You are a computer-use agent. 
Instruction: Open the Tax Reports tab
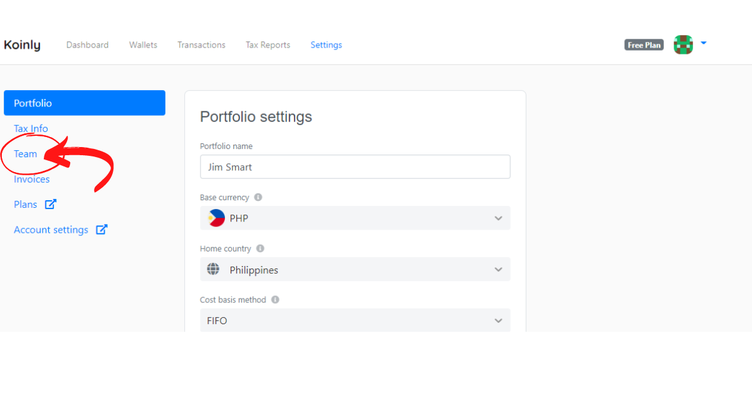click(268, 45)
